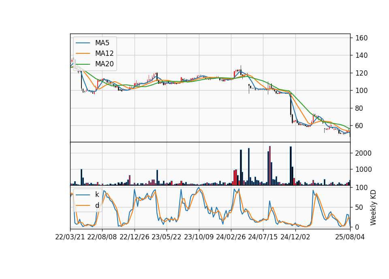Click the MA5 legend label

click(102, 43)
